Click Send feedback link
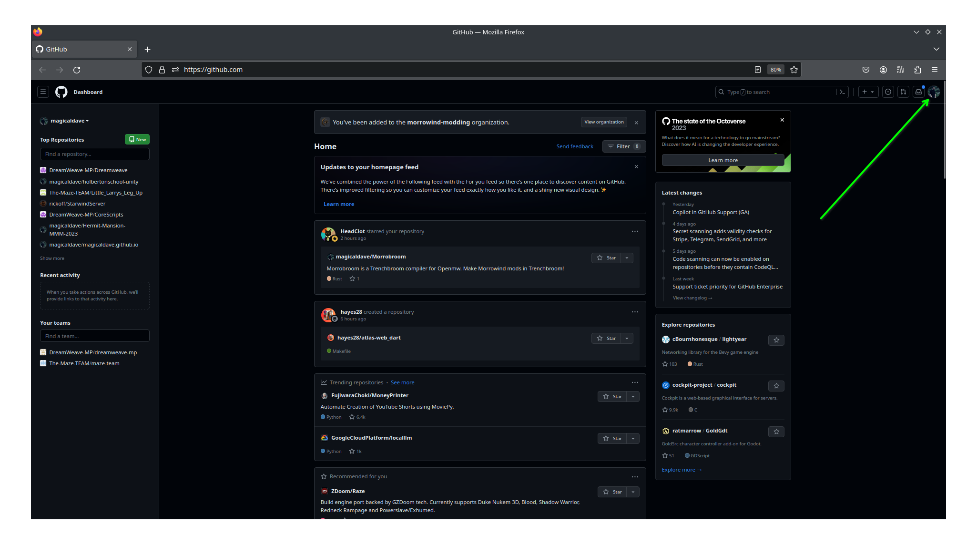This screenshot has height=556, width=977. pyautogui.click(x=575, y=146)
